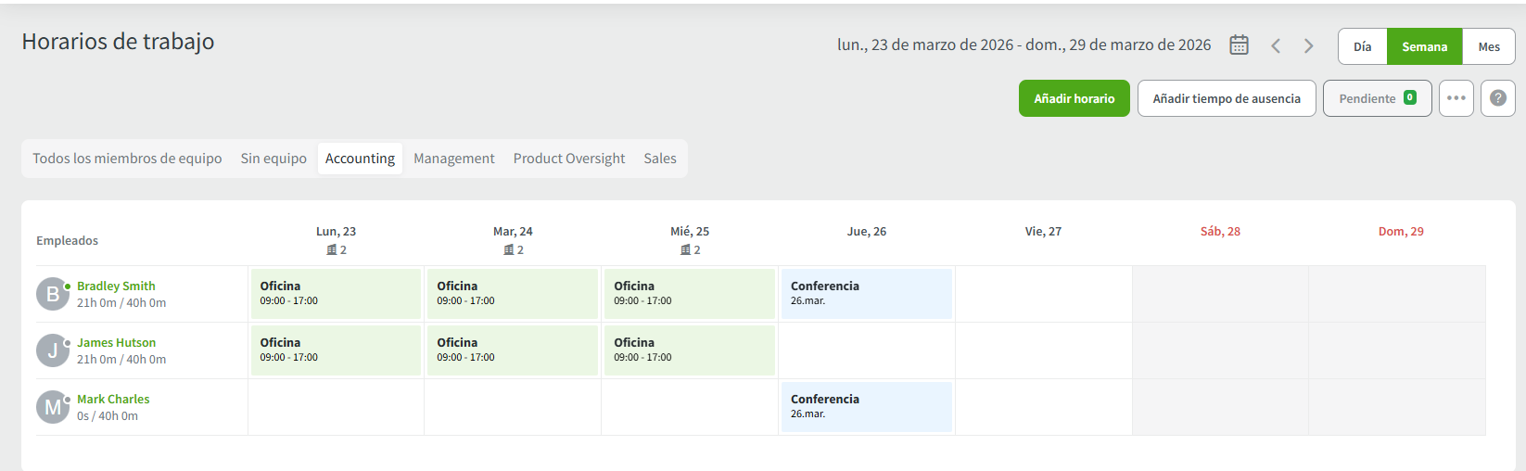Image resolution: width=1526 pixels, height=471 pixels.
Task: Go to previous week arrow
Action: [1276, 46]
